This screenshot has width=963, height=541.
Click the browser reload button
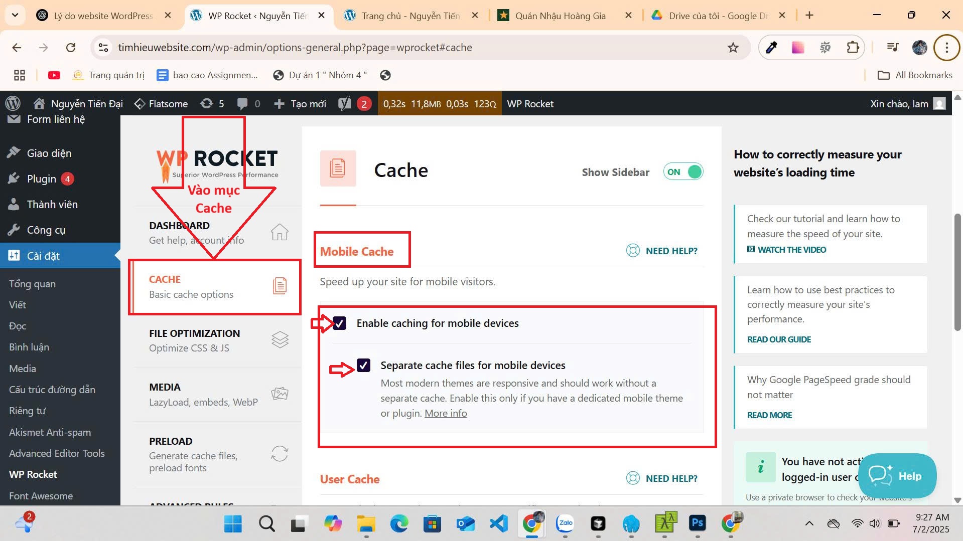[x=71, y=48]
